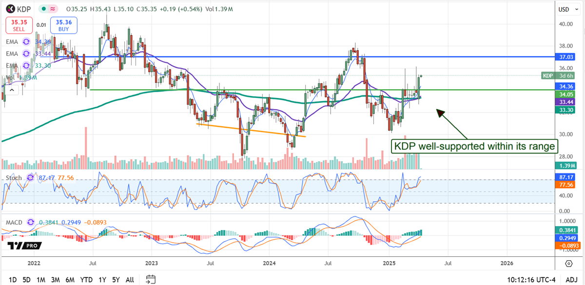Click the SELL 35.35 button
This screenshot has height=285, width=585.
coord(19,25)
